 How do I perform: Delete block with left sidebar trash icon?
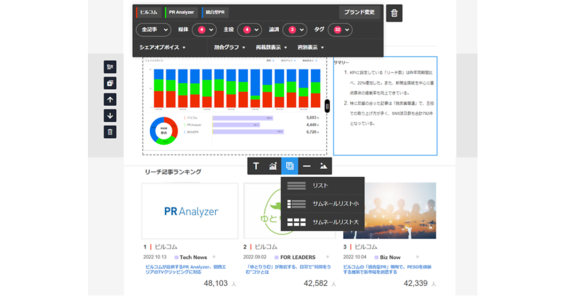110,132
